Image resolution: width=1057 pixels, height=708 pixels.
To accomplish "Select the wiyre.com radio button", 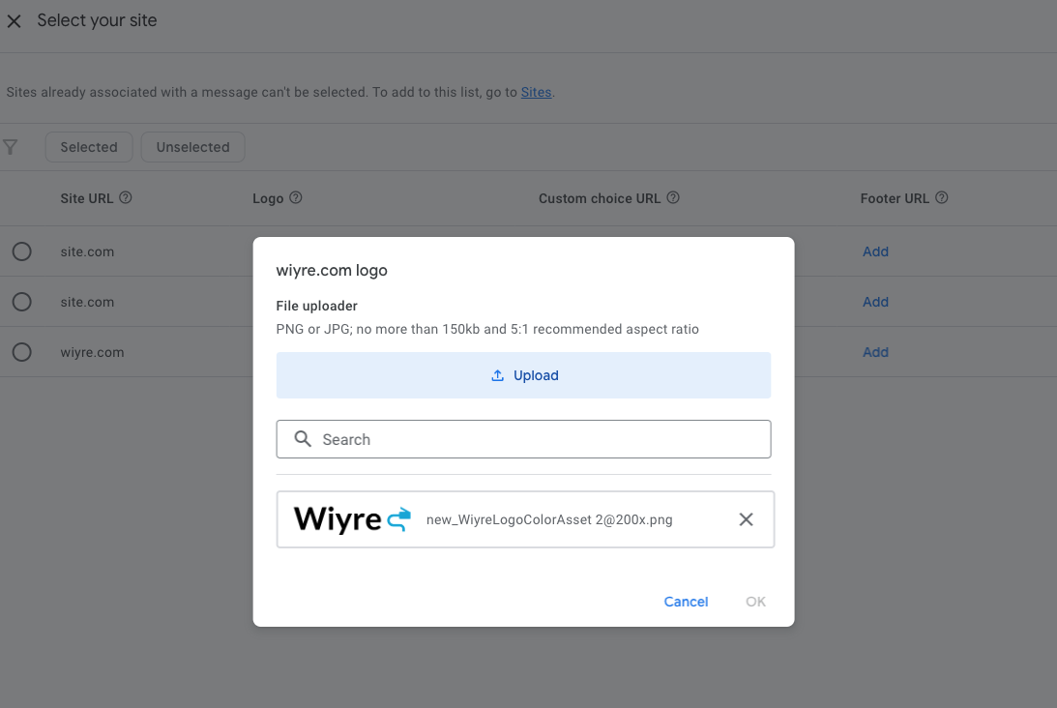I will pos(21,352).
